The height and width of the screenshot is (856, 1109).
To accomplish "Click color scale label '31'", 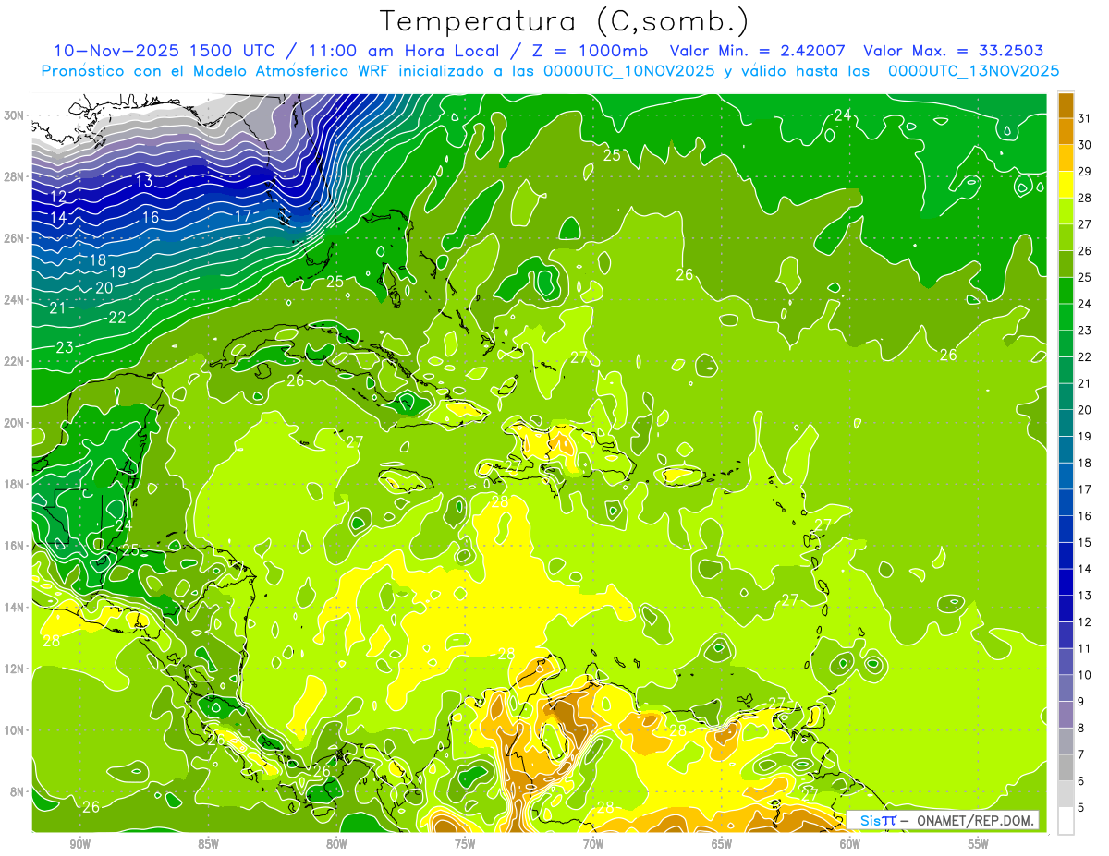I will coord(1085,118).
